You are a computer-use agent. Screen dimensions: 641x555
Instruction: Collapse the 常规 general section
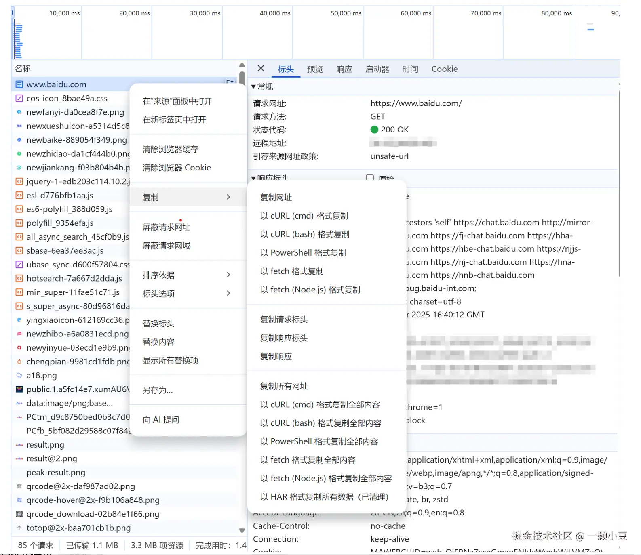click(253, 86)
